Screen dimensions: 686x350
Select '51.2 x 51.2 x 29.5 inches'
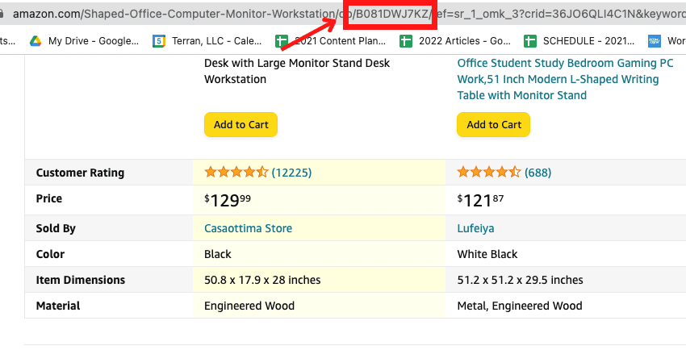click(521, 280)
